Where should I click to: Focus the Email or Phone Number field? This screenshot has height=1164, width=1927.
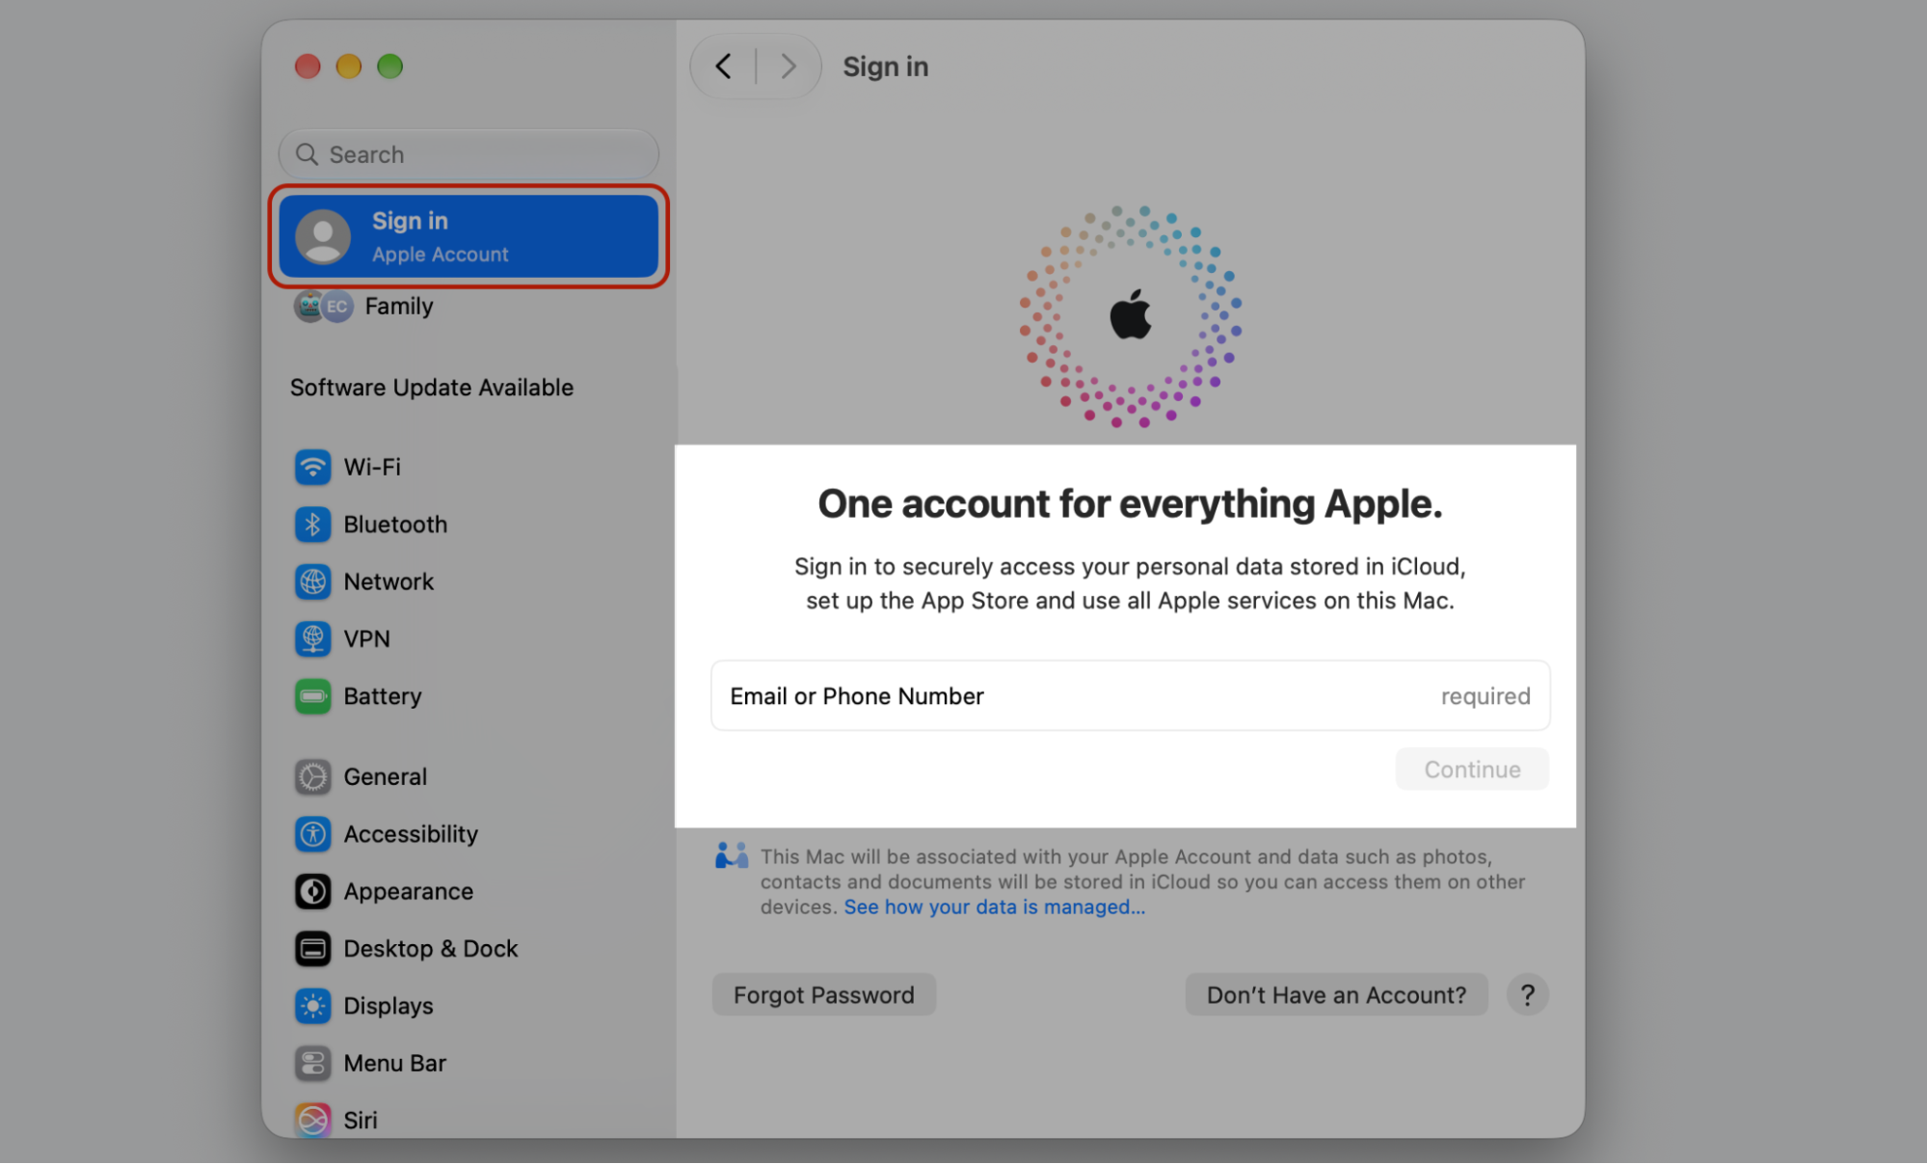coord(1130,696)
